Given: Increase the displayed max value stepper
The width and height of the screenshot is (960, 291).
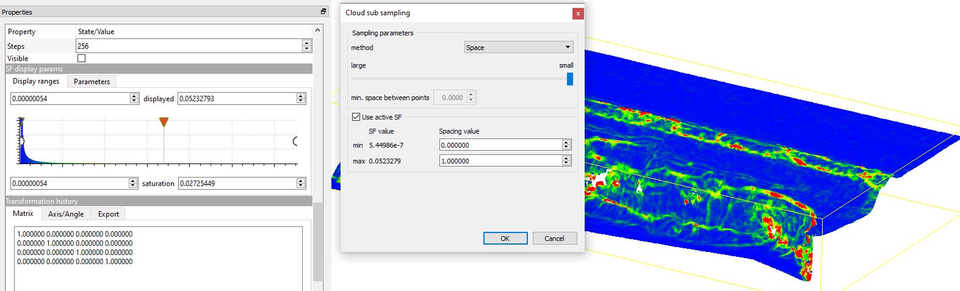Looking at the screenshot, I should [x=301, y=96].
